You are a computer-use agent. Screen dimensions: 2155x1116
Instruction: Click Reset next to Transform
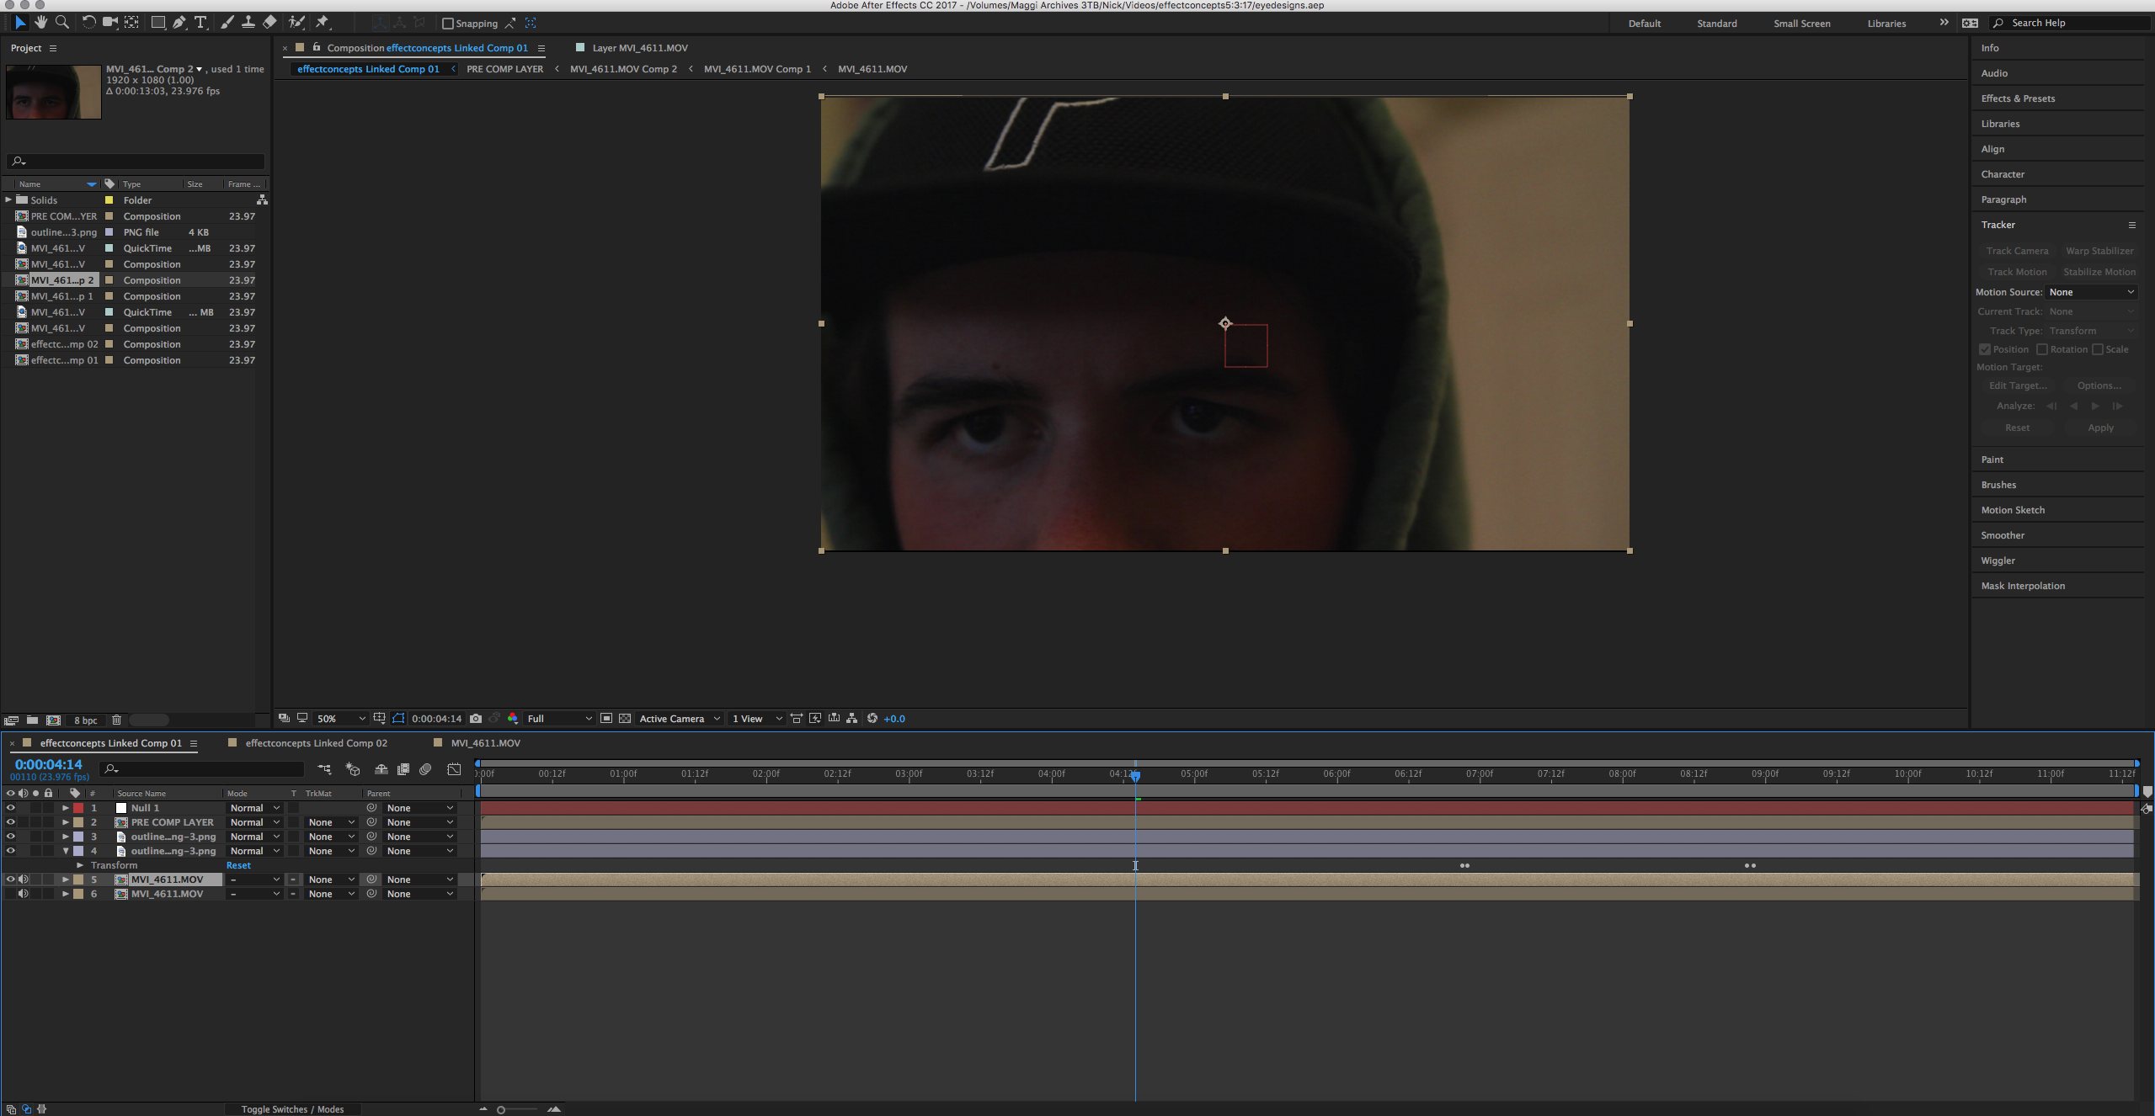(x=238, y=865)
